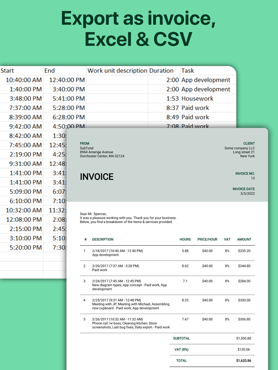The height and width of the screenshot is (370, 278).
Task: Select the "VAT (8%)" summary label
Action: (181, 349)
